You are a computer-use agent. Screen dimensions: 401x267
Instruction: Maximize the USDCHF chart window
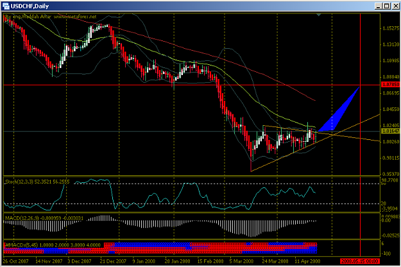click(x=387, y=6)
